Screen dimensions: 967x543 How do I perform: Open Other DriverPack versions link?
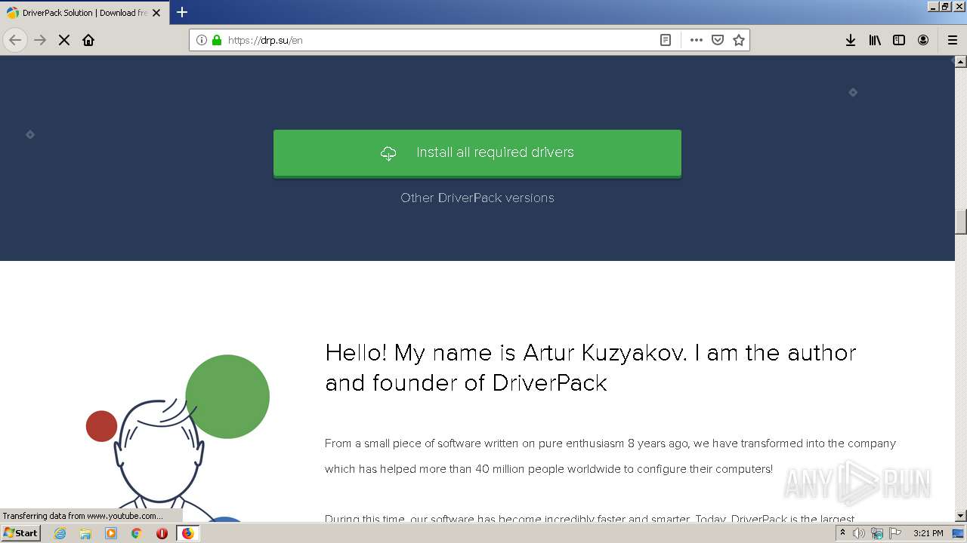477,198
